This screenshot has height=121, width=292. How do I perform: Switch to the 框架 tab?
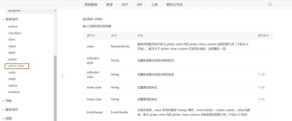click(109, 5)
